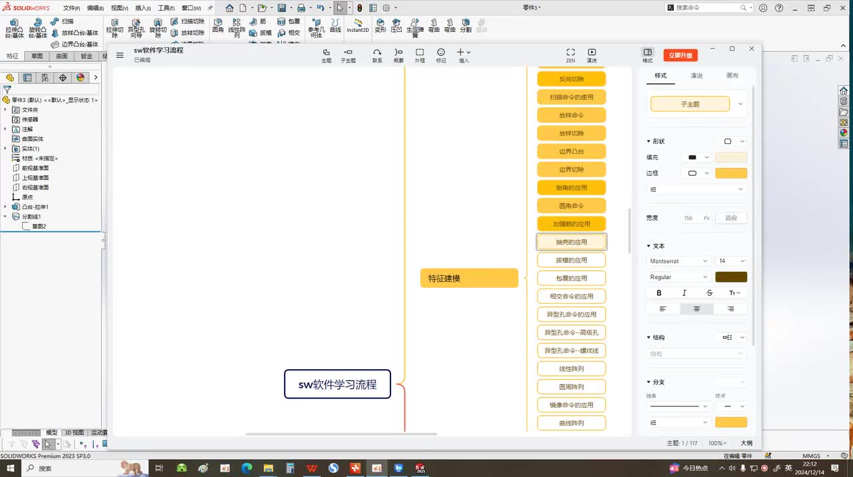Align text to the left
Image resolution: width=853 pixels, height=477 pixels.
(663, 309)
